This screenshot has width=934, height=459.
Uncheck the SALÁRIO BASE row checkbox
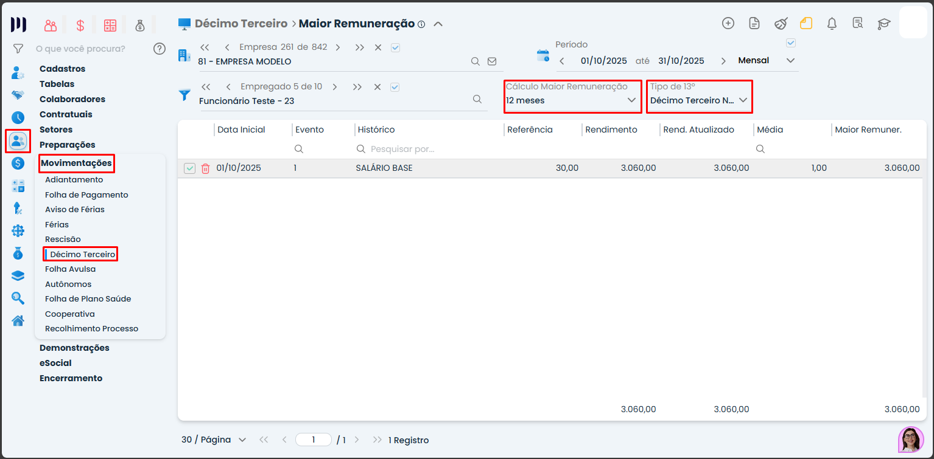coord(189,168)
